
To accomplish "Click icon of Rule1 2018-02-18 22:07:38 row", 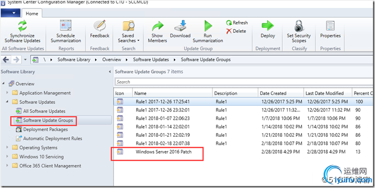I will (x=120, y=143).
